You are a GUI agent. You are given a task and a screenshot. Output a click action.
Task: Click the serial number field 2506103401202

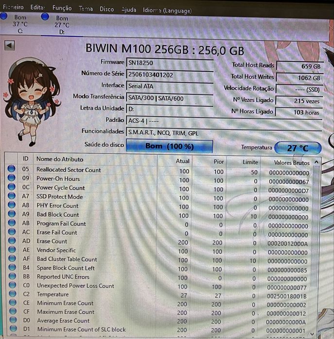170,75
